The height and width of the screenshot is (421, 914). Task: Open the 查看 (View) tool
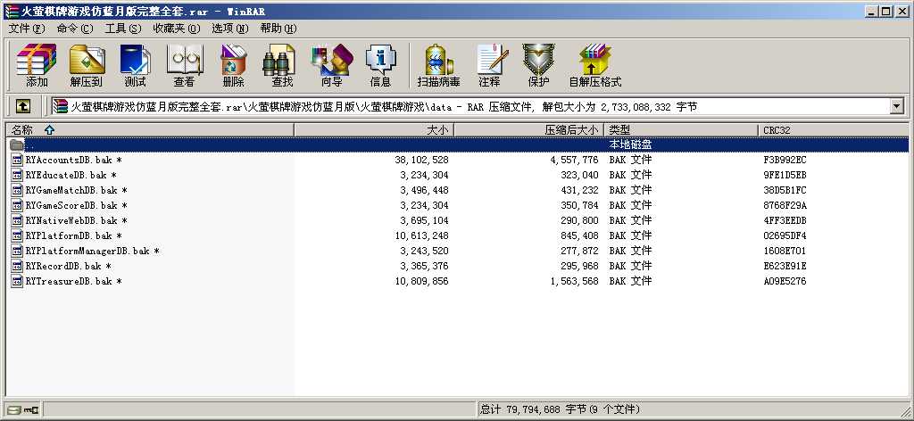pos(184,64)
